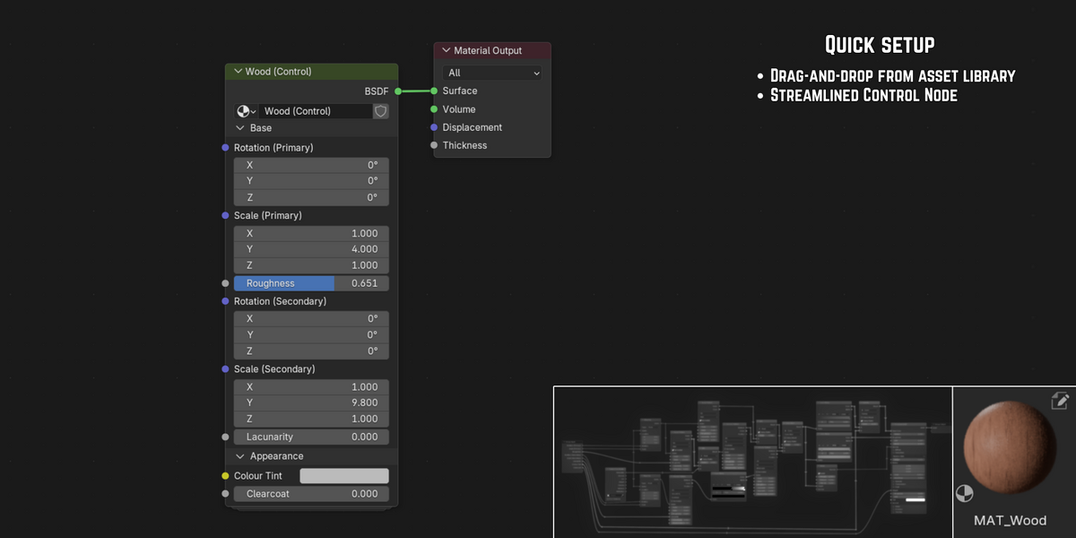
Task: Click the Surface input socket
Action: 434,91
